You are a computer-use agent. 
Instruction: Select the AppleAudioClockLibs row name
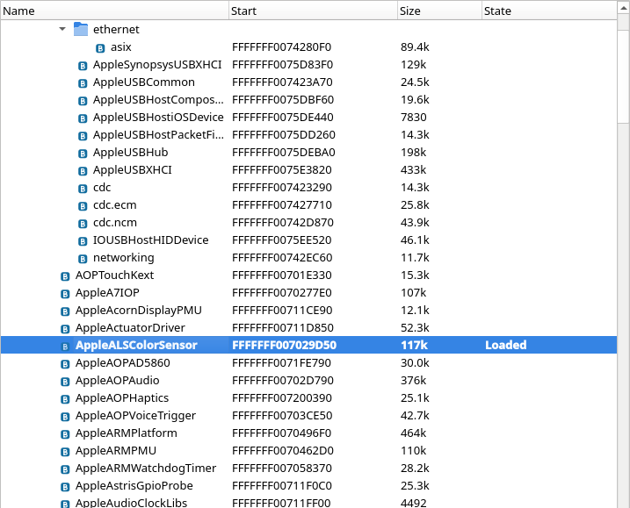tap(132, 503)
